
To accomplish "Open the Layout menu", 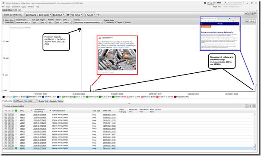I will click(24, 7).
